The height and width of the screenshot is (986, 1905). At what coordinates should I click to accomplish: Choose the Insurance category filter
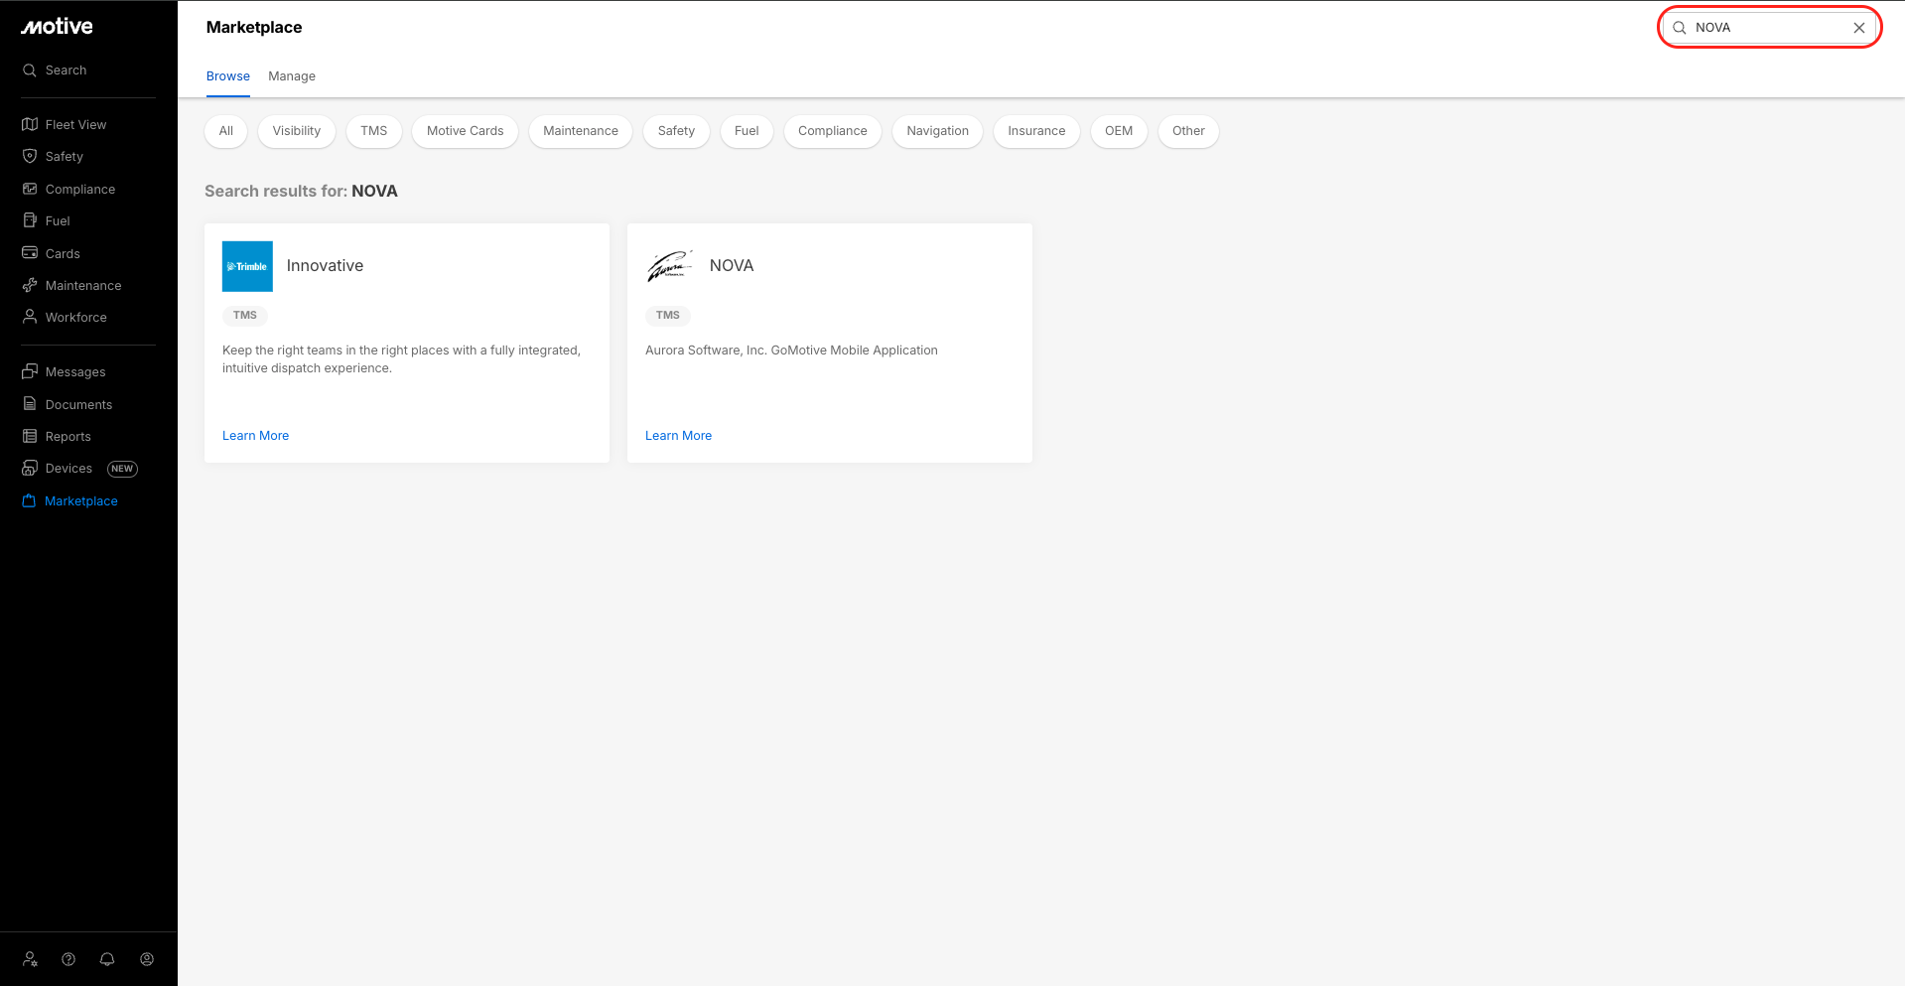point(1036,131)
